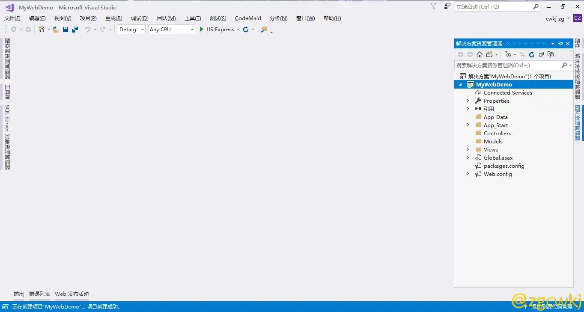Image resolution: width=584 pixels, height=312 pixels.
Task: Open the 工具(T) menu
Action: pos(193,18)
